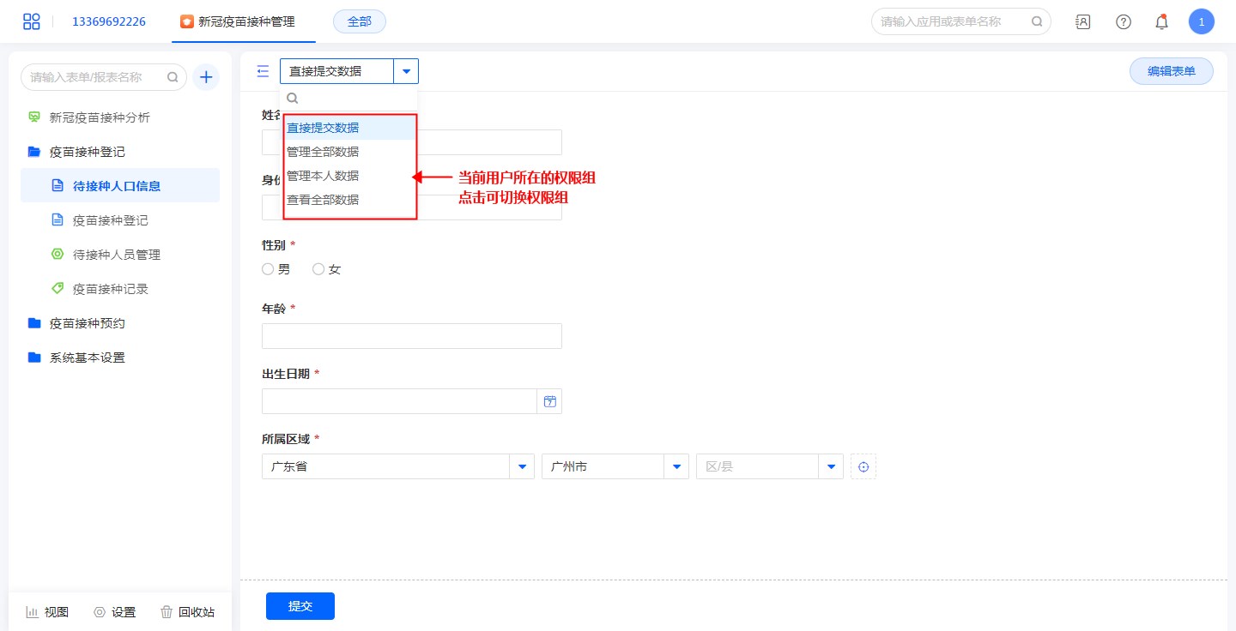The height and width of the screenshot is (631, 1236).
Task: Open the birth date calendar picker
Action: coord(550,401)
